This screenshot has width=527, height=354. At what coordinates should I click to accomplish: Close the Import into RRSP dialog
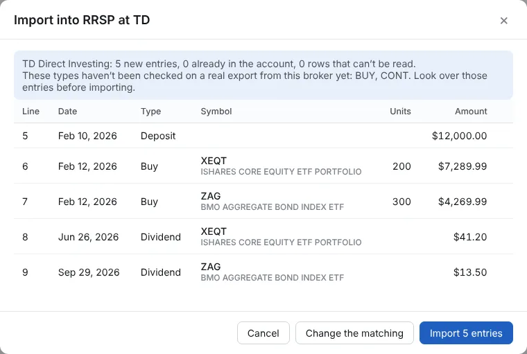pos(503,21)
